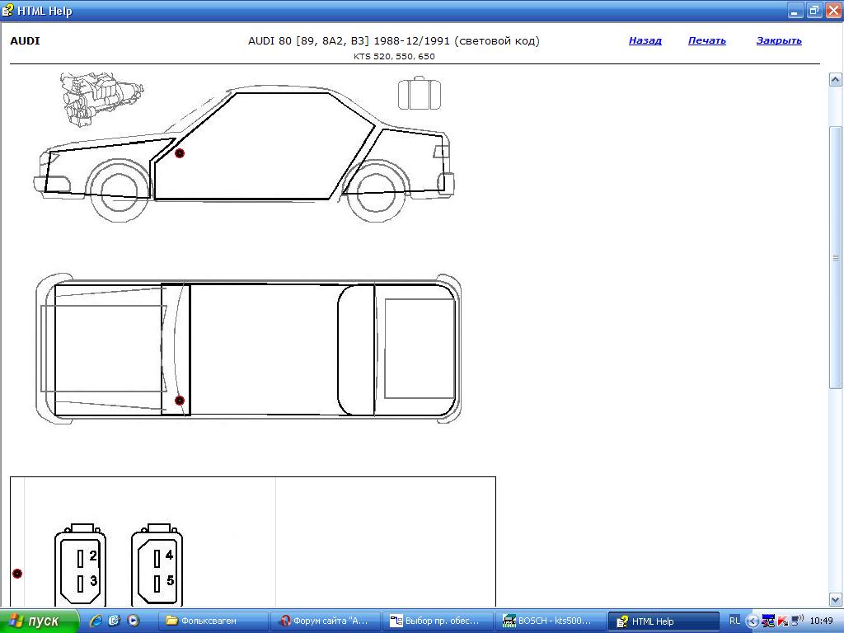Click the vertical scrollbar thumb
This screenshot has height=633, width=844.
pos(836,257)
